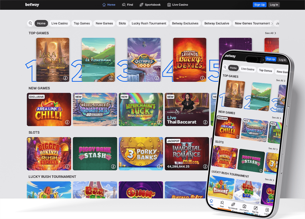Go to Live Casino in desktop top navigation
Screen dimensions: 305x219
click(x=177, y=5)
